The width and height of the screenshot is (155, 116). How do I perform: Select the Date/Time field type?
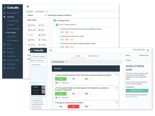[43, 35]
